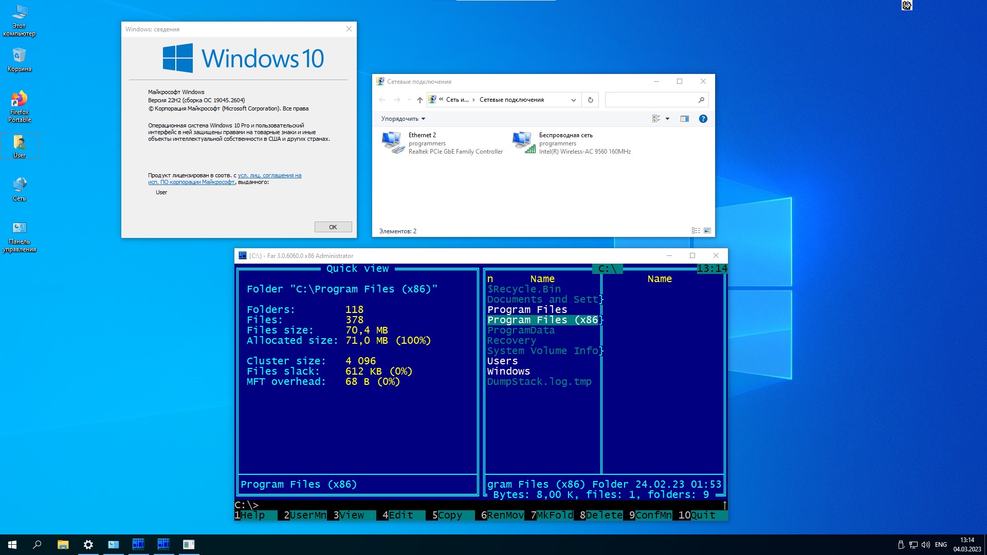Viewport: 987px width, 555px height.
Task: Toggle the preview pane icon
Action: pos(684,119)
